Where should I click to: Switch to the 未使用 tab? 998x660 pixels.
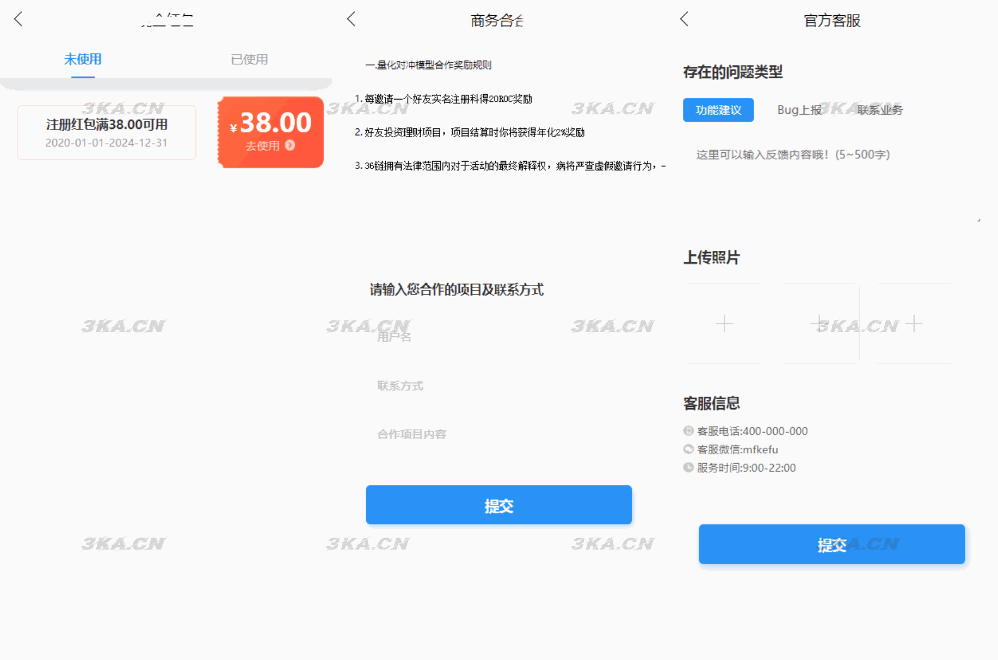click(83, 59)
